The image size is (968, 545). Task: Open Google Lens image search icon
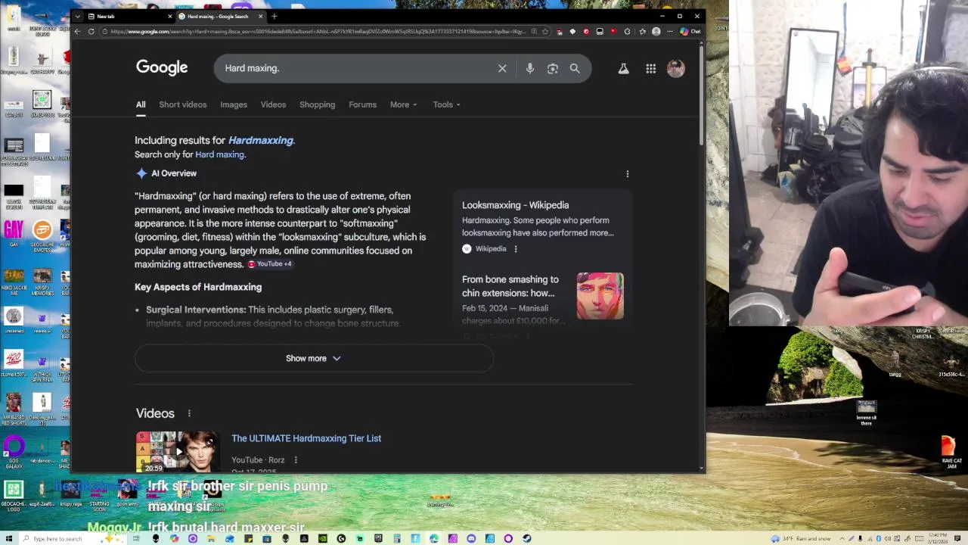point(553,68)
